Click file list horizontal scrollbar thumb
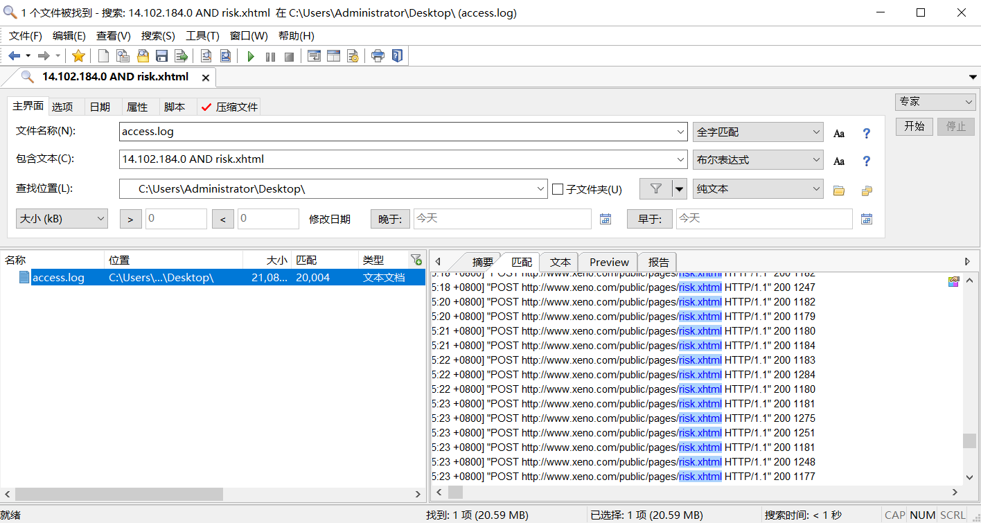 pos(119,494)
